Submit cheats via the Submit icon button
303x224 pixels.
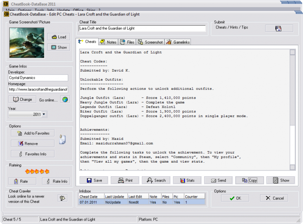coord(279,28)
